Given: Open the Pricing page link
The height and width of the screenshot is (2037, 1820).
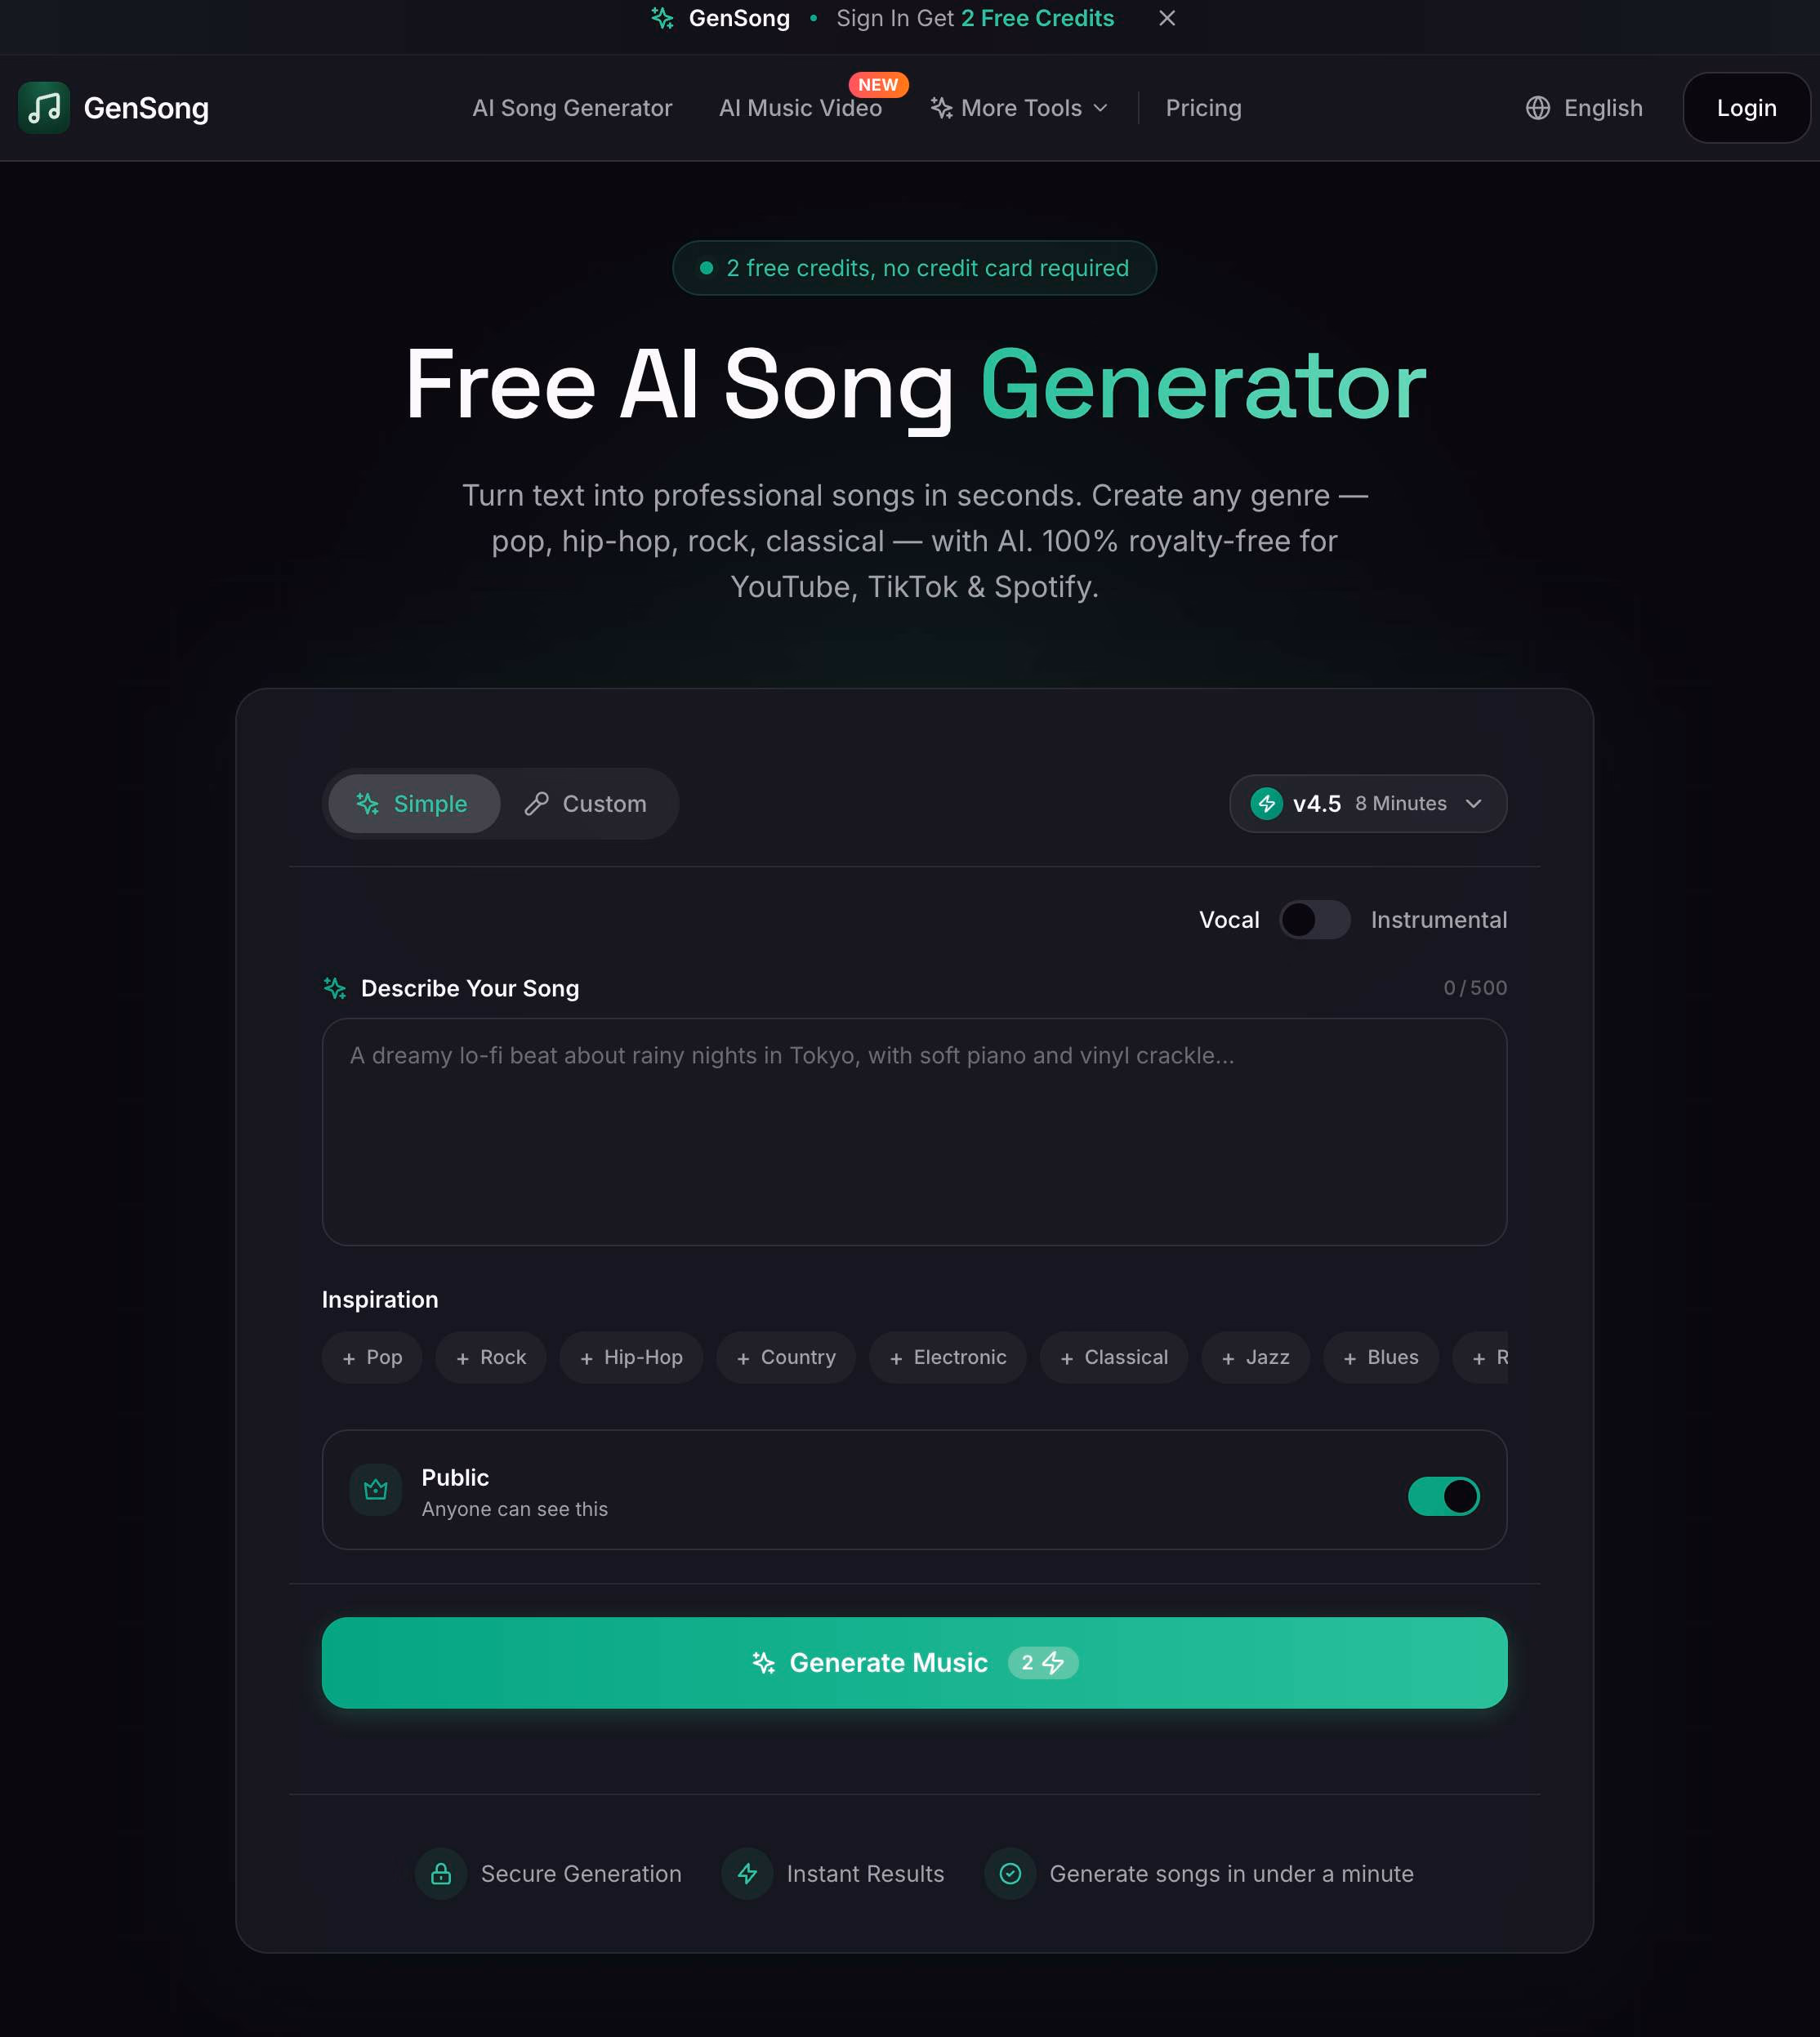Looking at the screenshot, I should 1203,108.
